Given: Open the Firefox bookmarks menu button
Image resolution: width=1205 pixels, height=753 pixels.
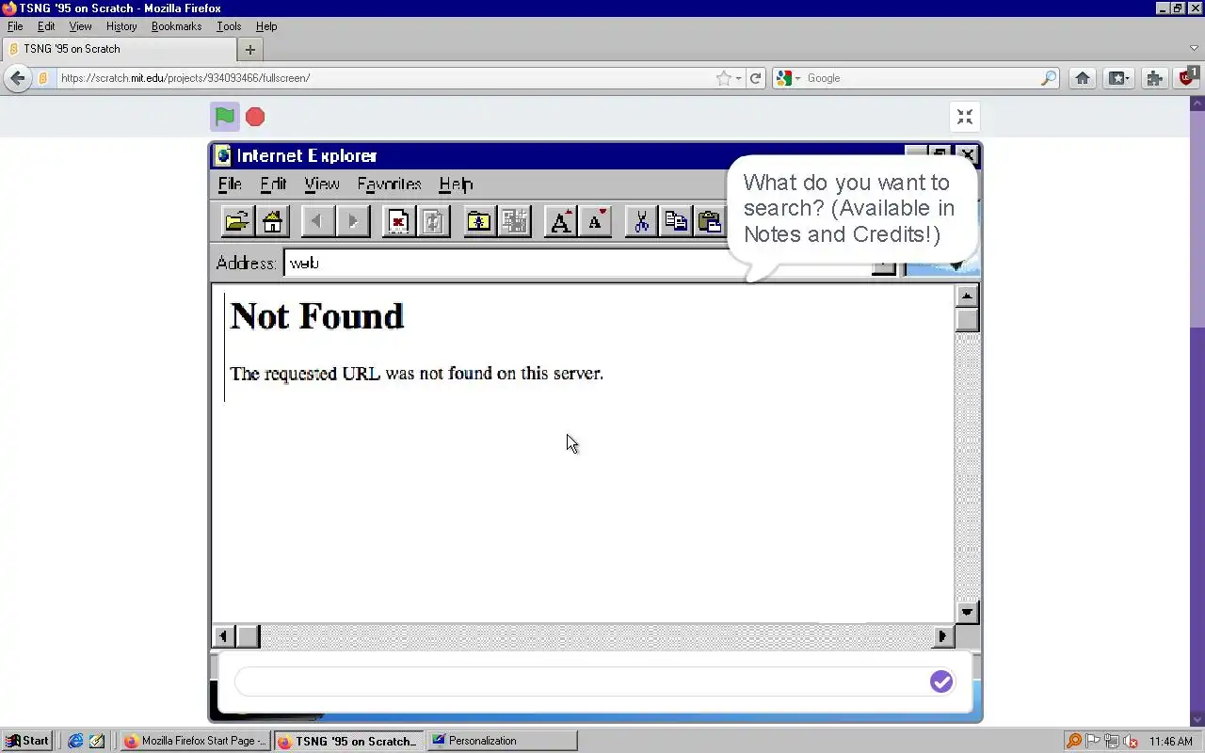Looking at the screenshot, I should (x=1118, y=78).
